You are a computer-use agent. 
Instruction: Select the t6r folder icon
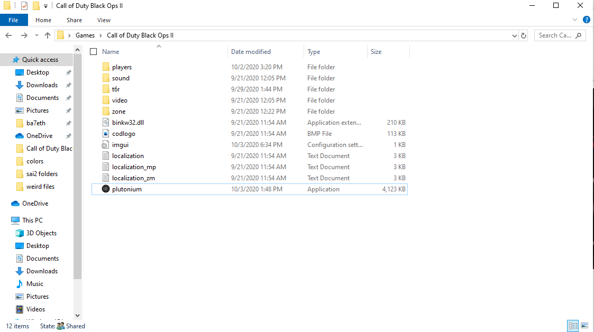coord(106,89)
